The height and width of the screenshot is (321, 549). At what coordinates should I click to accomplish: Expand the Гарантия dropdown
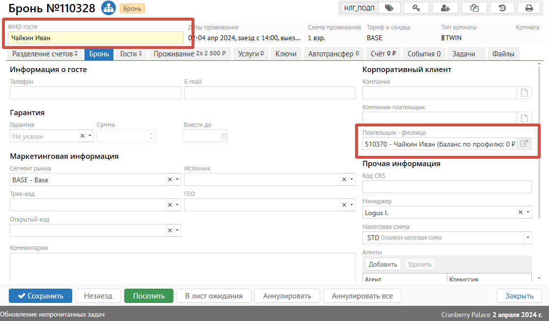coord(90,136)
